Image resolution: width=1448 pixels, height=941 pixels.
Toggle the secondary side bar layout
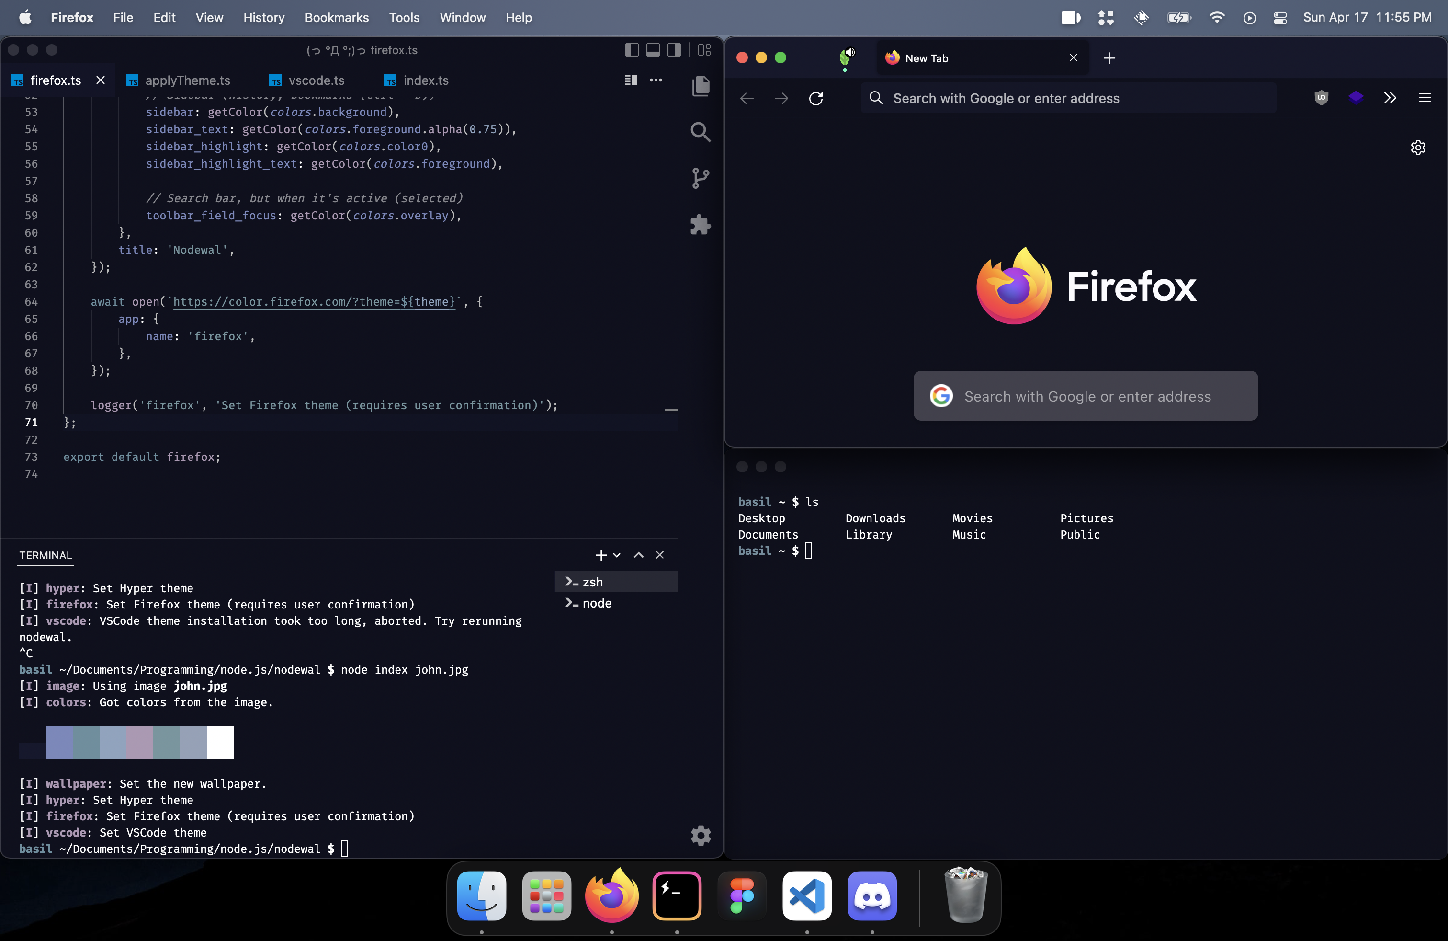tap(674, 50)
